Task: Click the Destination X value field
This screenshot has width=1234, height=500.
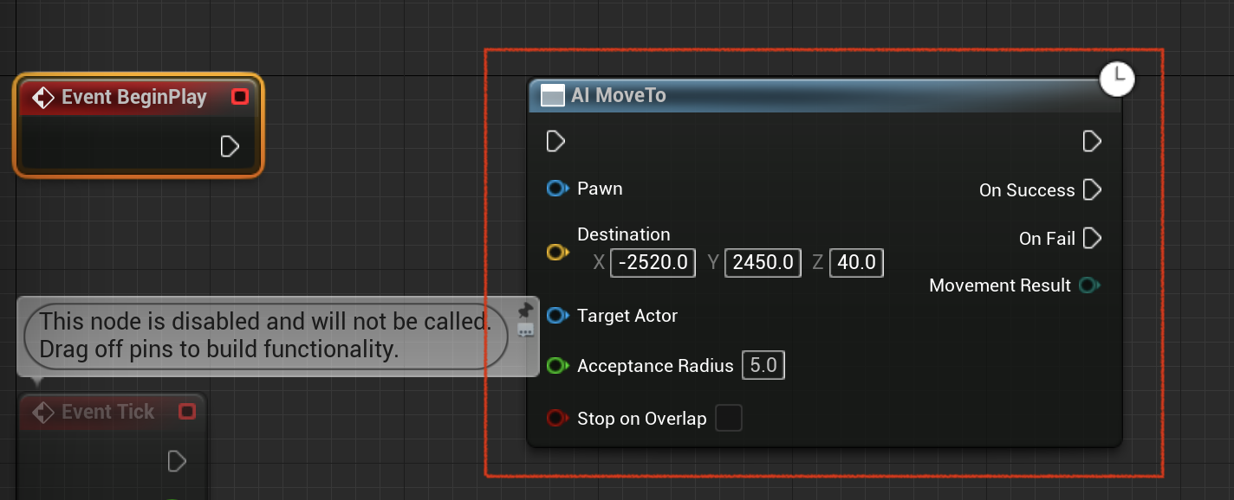Action: pos(653,262)
